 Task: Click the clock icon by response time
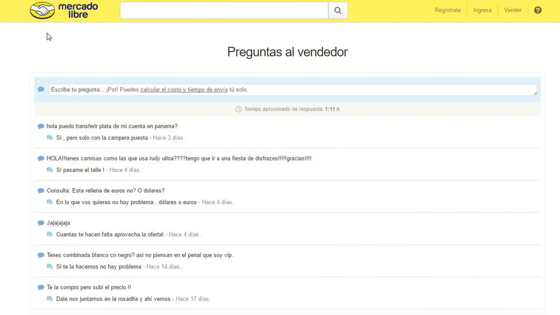[x=238, y=110]
